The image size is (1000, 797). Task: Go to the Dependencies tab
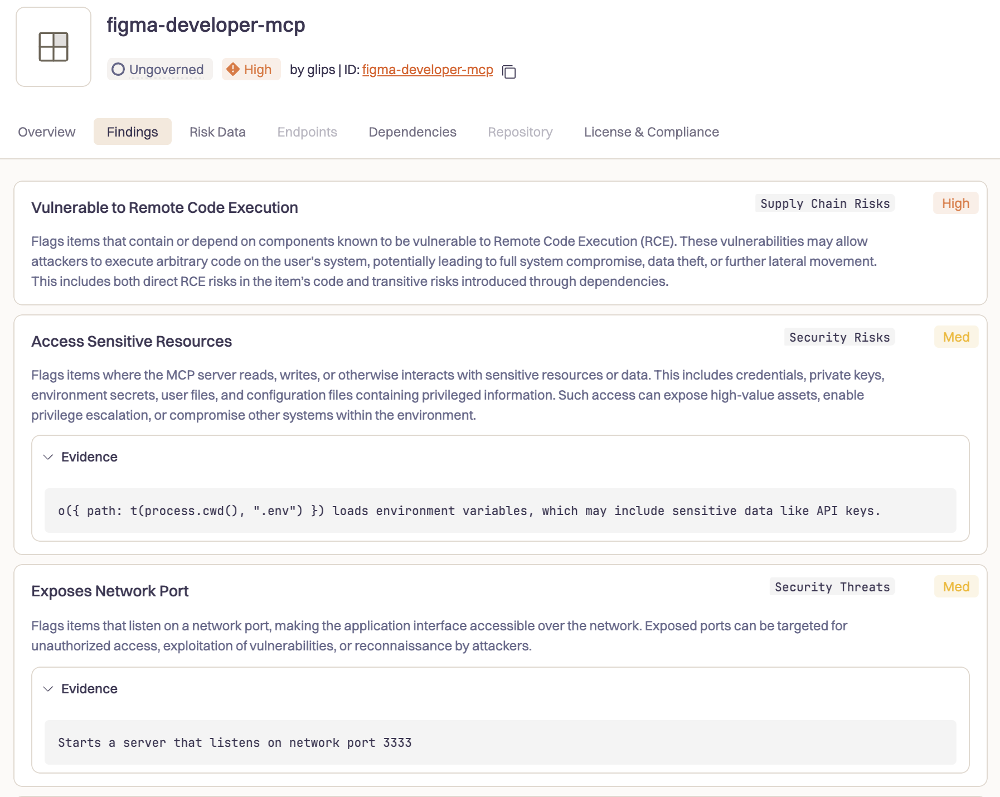[x=412, y=132]
